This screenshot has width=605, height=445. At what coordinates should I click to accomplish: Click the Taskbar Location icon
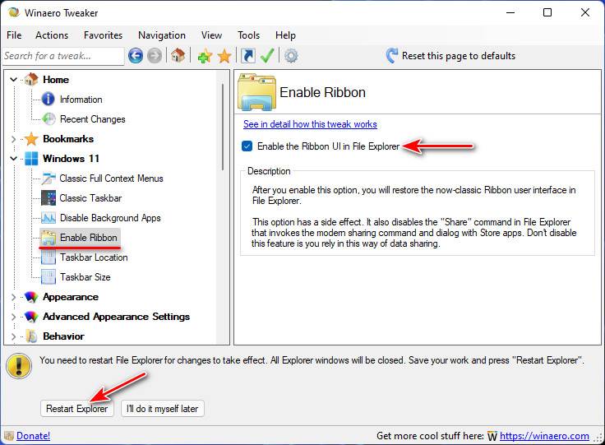tap(48, 257)
